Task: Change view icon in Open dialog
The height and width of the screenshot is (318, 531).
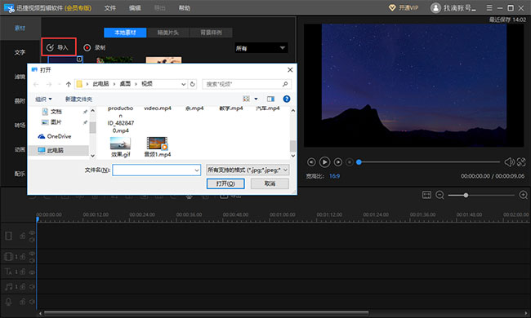Action: (x=246, y=99)
